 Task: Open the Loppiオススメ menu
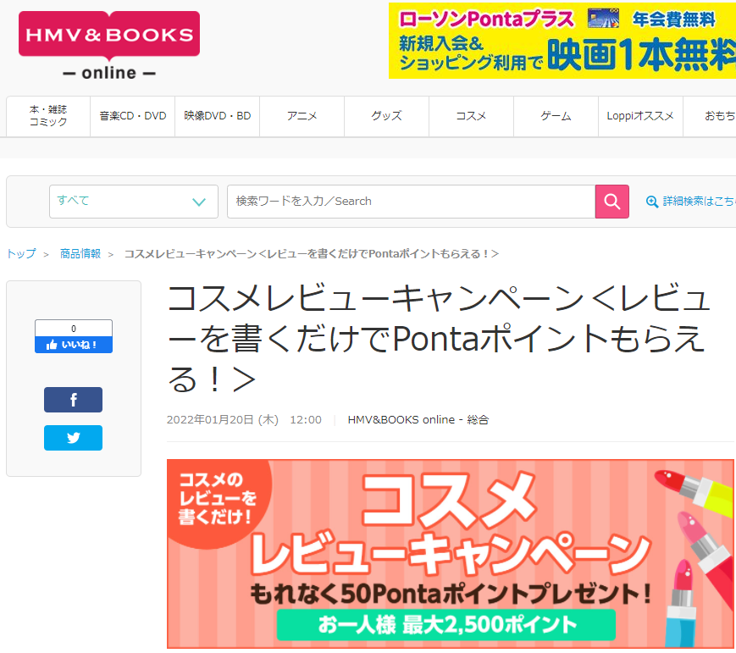coord(640,116)
